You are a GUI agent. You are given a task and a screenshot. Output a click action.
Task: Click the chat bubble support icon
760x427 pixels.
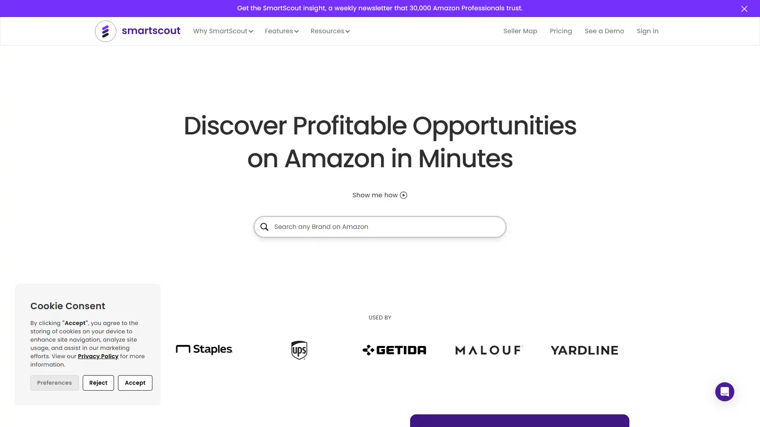(x=724, y=391)
